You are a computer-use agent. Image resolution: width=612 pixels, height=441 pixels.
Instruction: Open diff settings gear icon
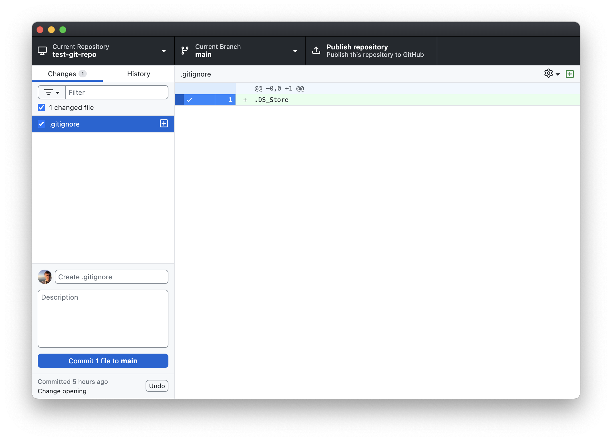click(548, 73)
